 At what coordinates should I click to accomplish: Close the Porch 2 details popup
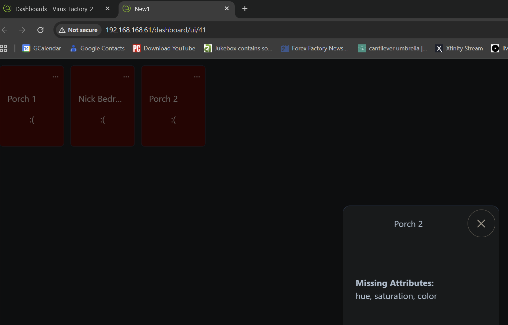pos(481,224)
